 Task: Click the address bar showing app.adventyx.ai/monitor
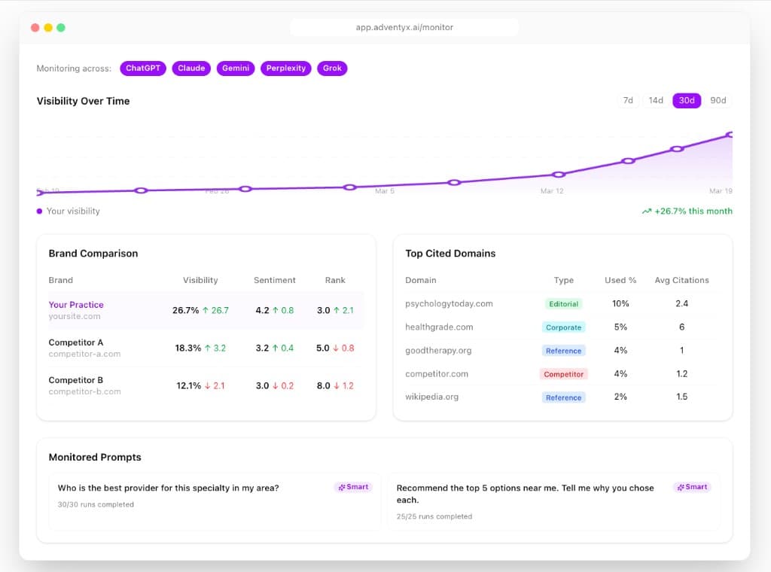(x=404, y=27)
